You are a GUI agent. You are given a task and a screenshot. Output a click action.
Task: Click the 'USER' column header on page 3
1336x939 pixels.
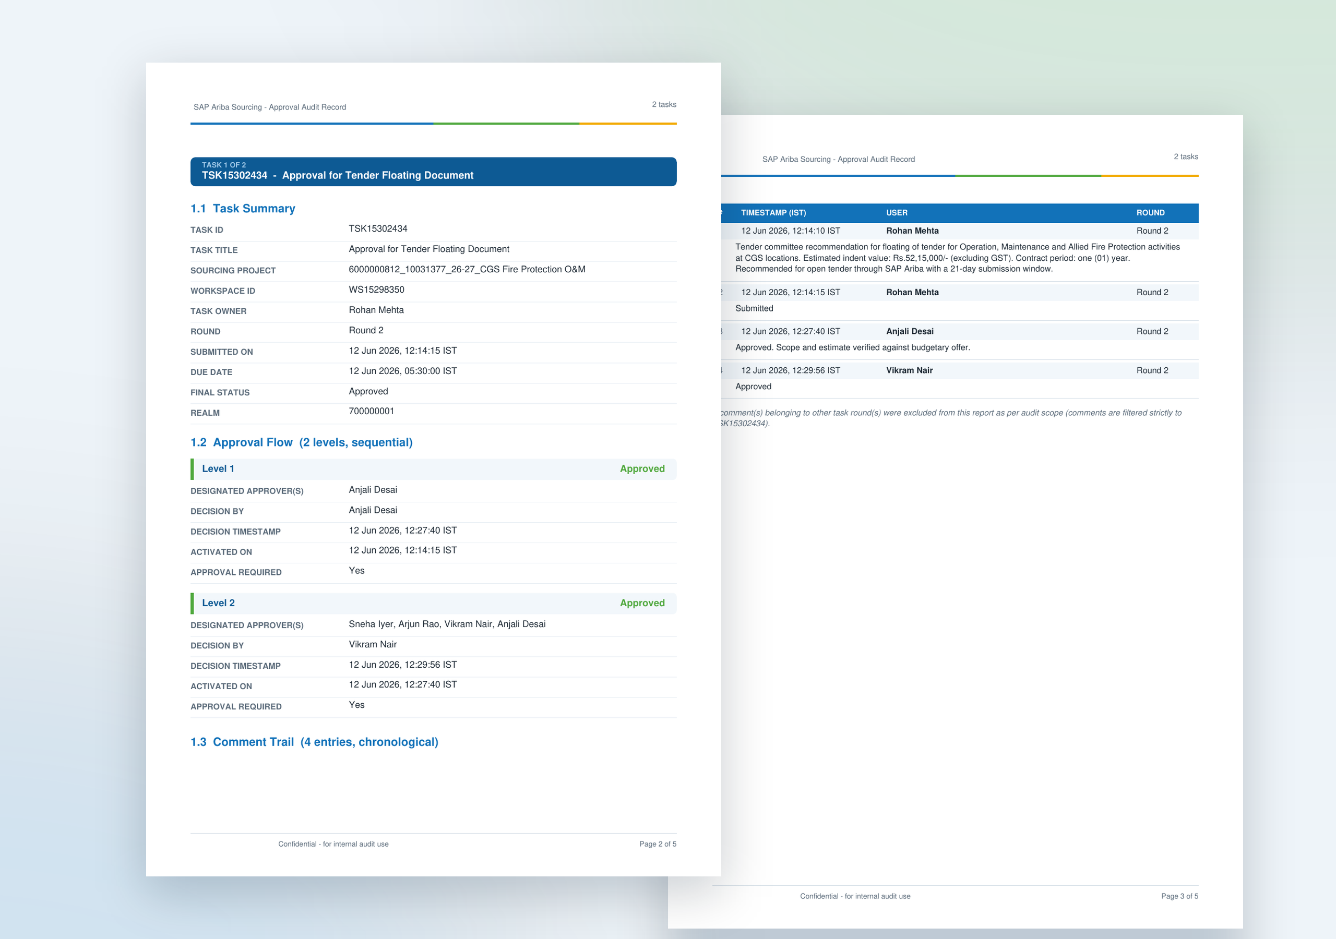pos(897,213)
